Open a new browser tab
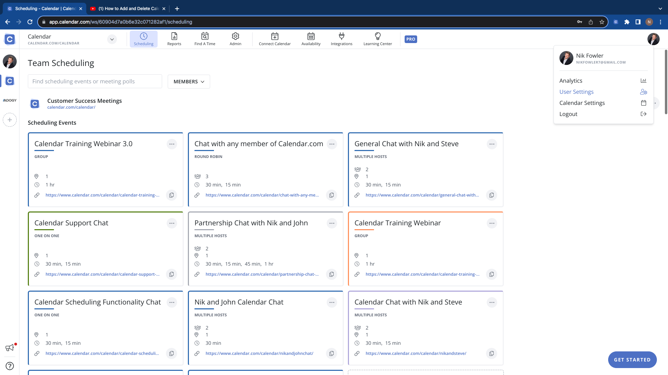This screenshot has height=375, width=668. coord(177,9)
